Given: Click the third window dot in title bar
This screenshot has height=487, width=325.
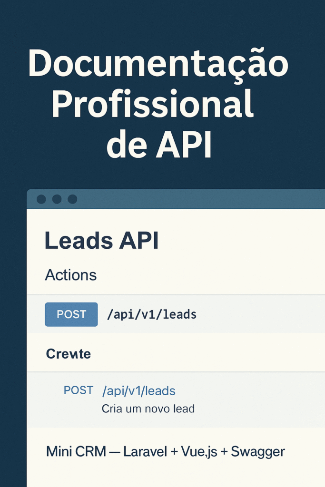Looking at the screenshot, I should tap(72, 199).
